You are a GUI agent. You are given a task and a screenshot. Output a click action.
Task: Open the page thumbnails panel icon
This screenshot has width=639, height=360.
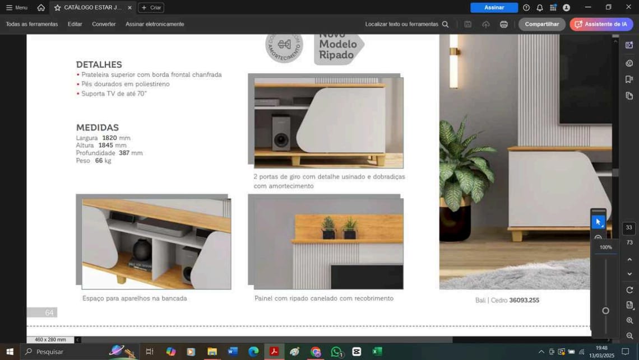[629, 96]
